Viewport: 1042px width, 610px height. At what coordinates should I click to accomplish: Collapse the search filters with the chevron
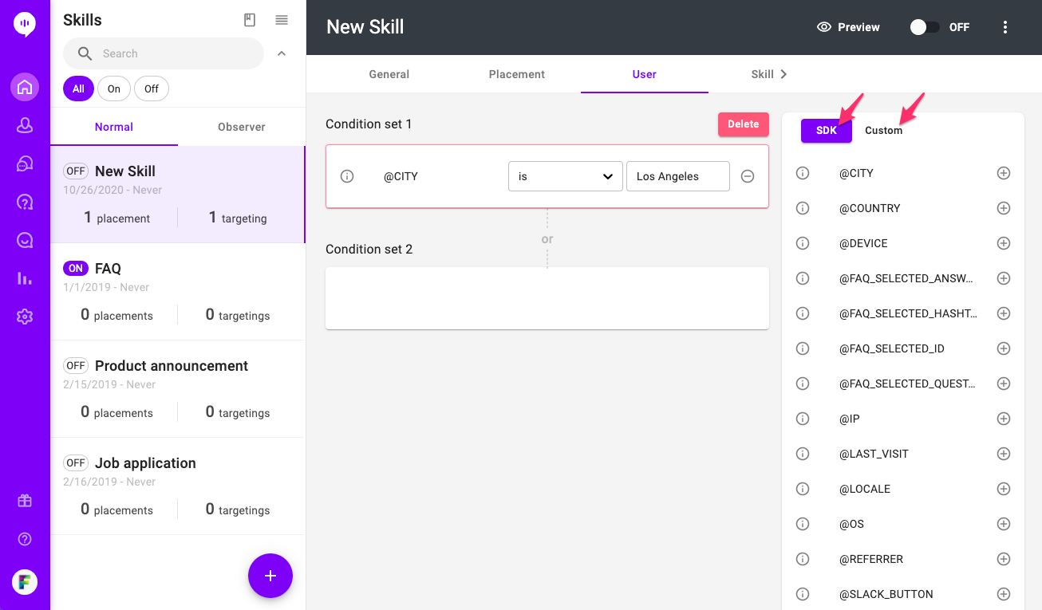[x=281, y=53]
